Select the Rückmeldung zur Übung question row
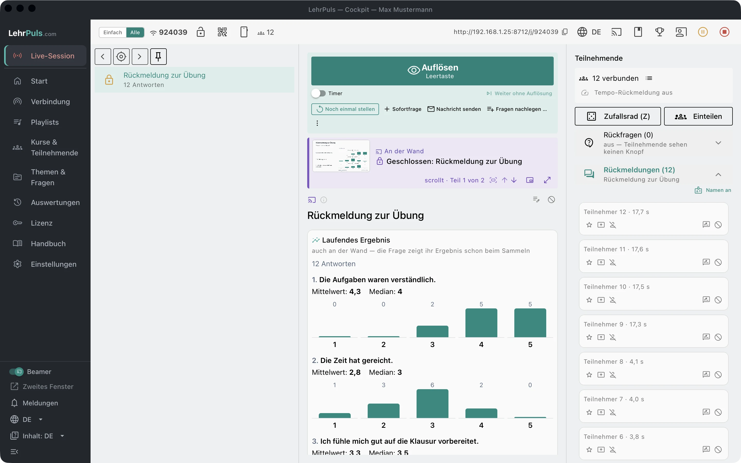Screen dimensions: 741x463 coord(195,80)
